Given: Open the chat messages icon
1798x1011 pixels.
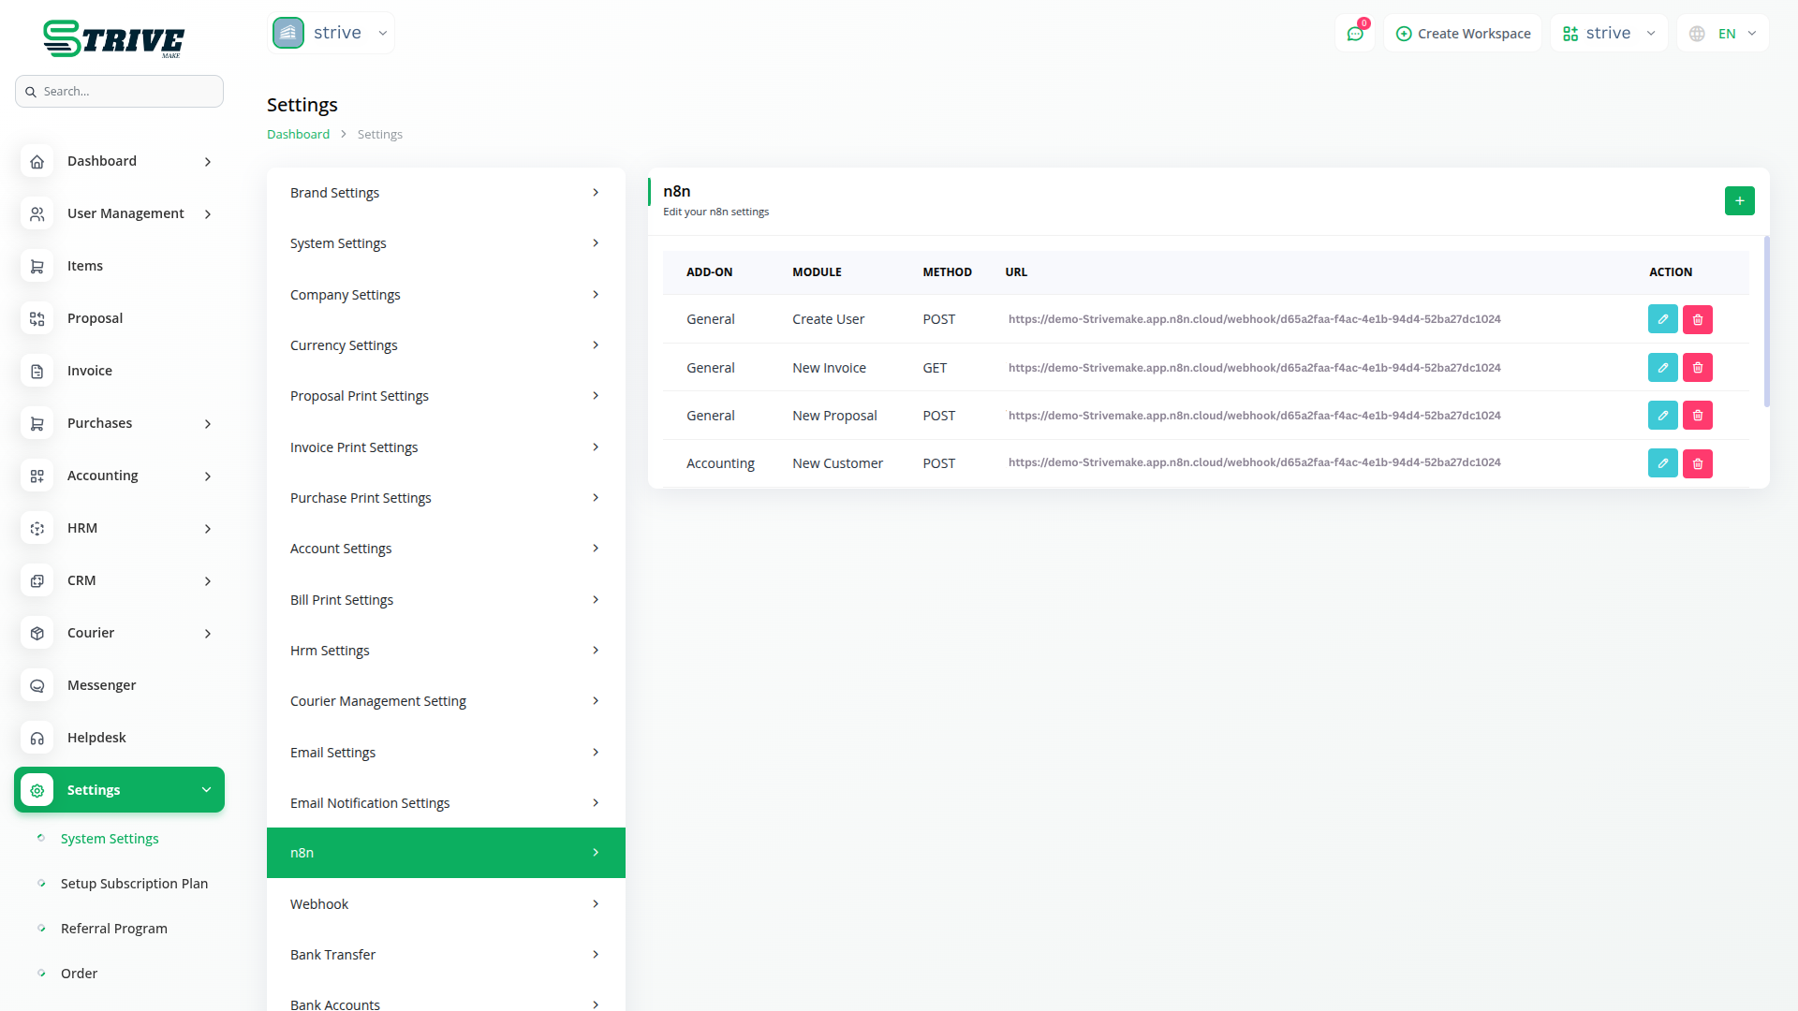Looking at the screenshot, I should coord(1355,34).
